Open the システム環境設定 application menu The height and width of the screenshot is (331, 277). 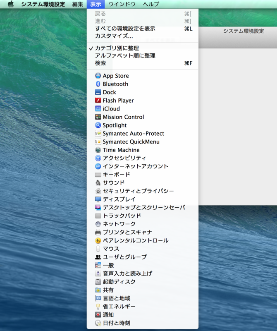coord(43,4)
